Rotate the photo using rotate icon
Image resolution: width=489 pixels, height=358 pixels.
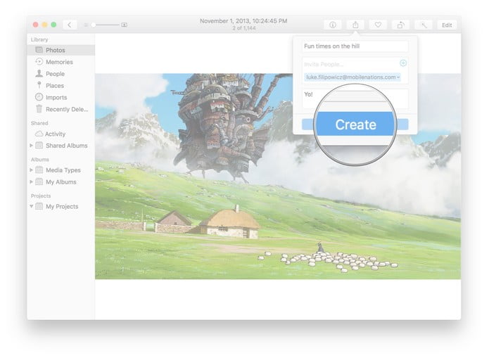coord(401,25)
